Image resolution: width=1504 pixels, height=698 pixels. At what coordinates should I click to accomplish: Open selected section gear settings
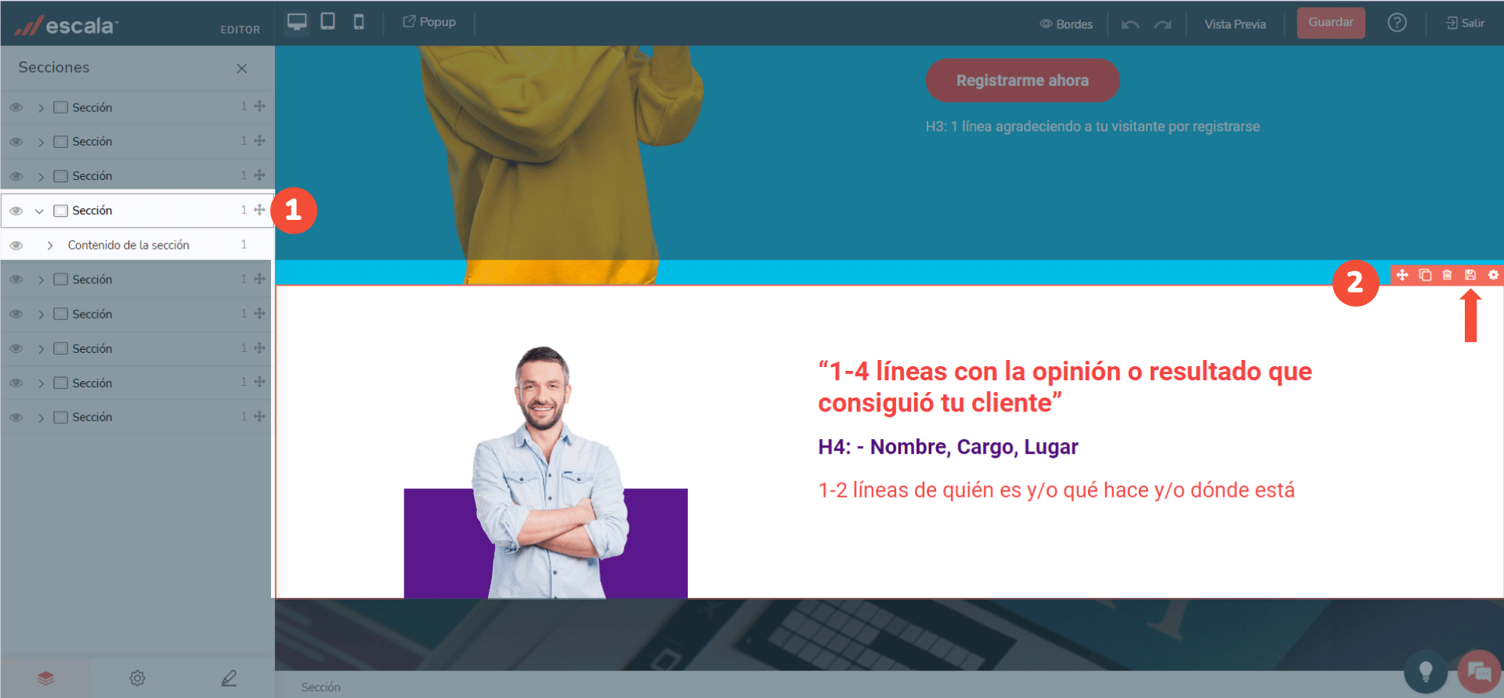1493,275
